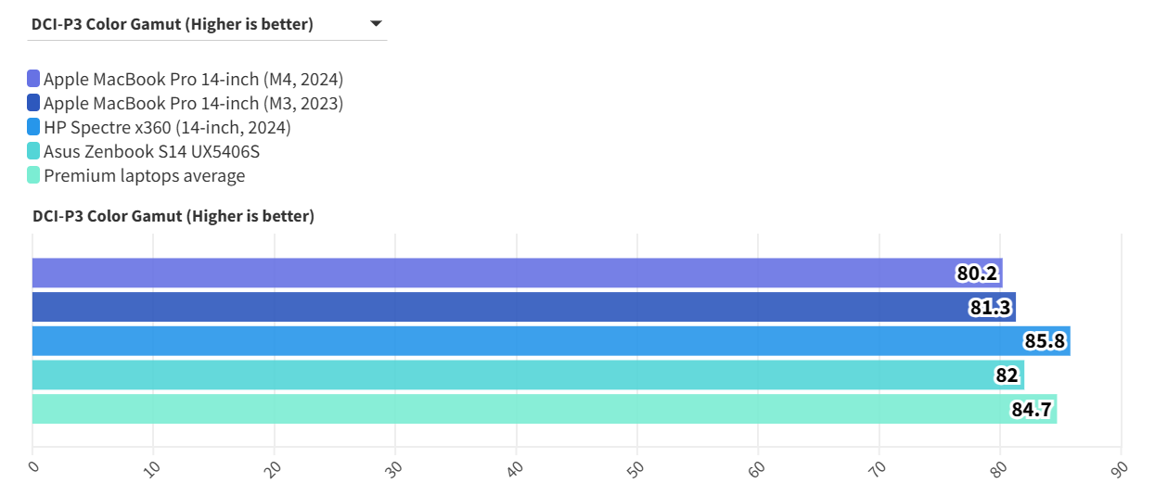Click the 85.8 value label
The image size is (1155, 496).
[1046, 341]
